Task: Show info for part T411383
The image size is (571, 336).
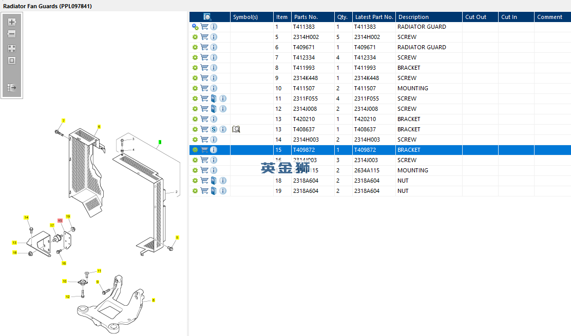Action: (214, 27)
